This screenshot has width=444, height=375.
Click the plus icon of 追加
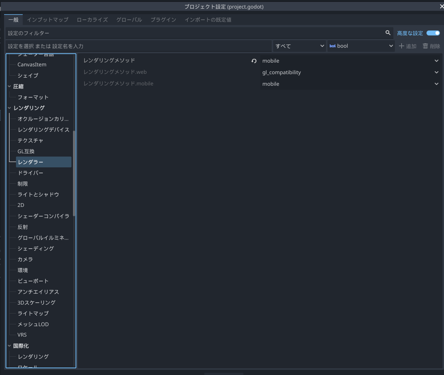coord(401,46)
